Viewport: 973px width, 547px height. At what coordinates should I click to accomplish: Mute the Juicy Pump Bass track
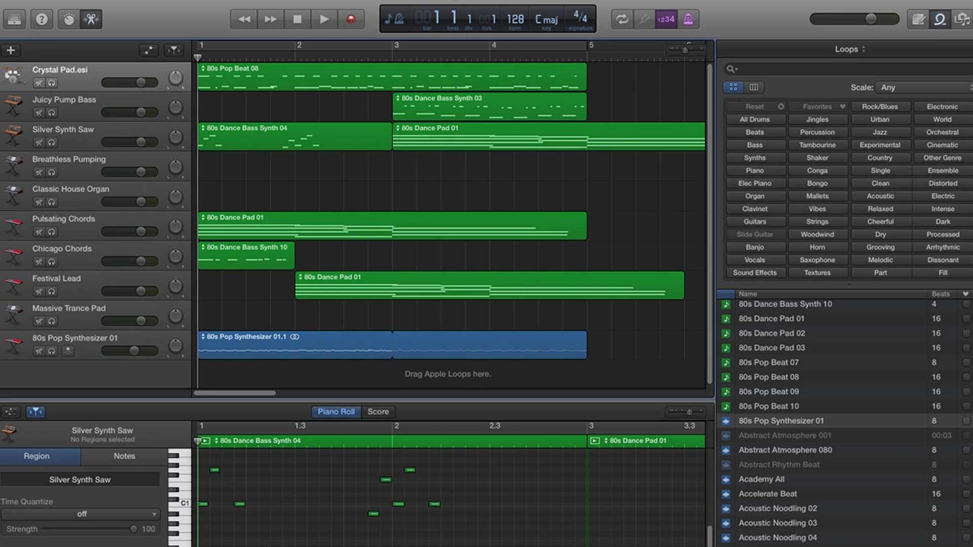(38, 112)
